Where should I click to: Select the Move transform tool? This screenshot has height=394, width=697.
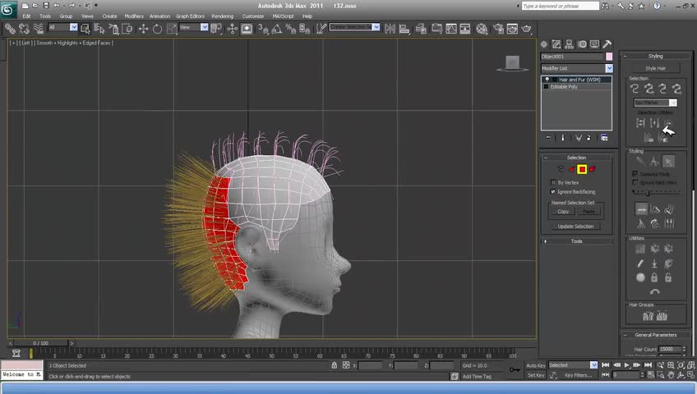143,29
